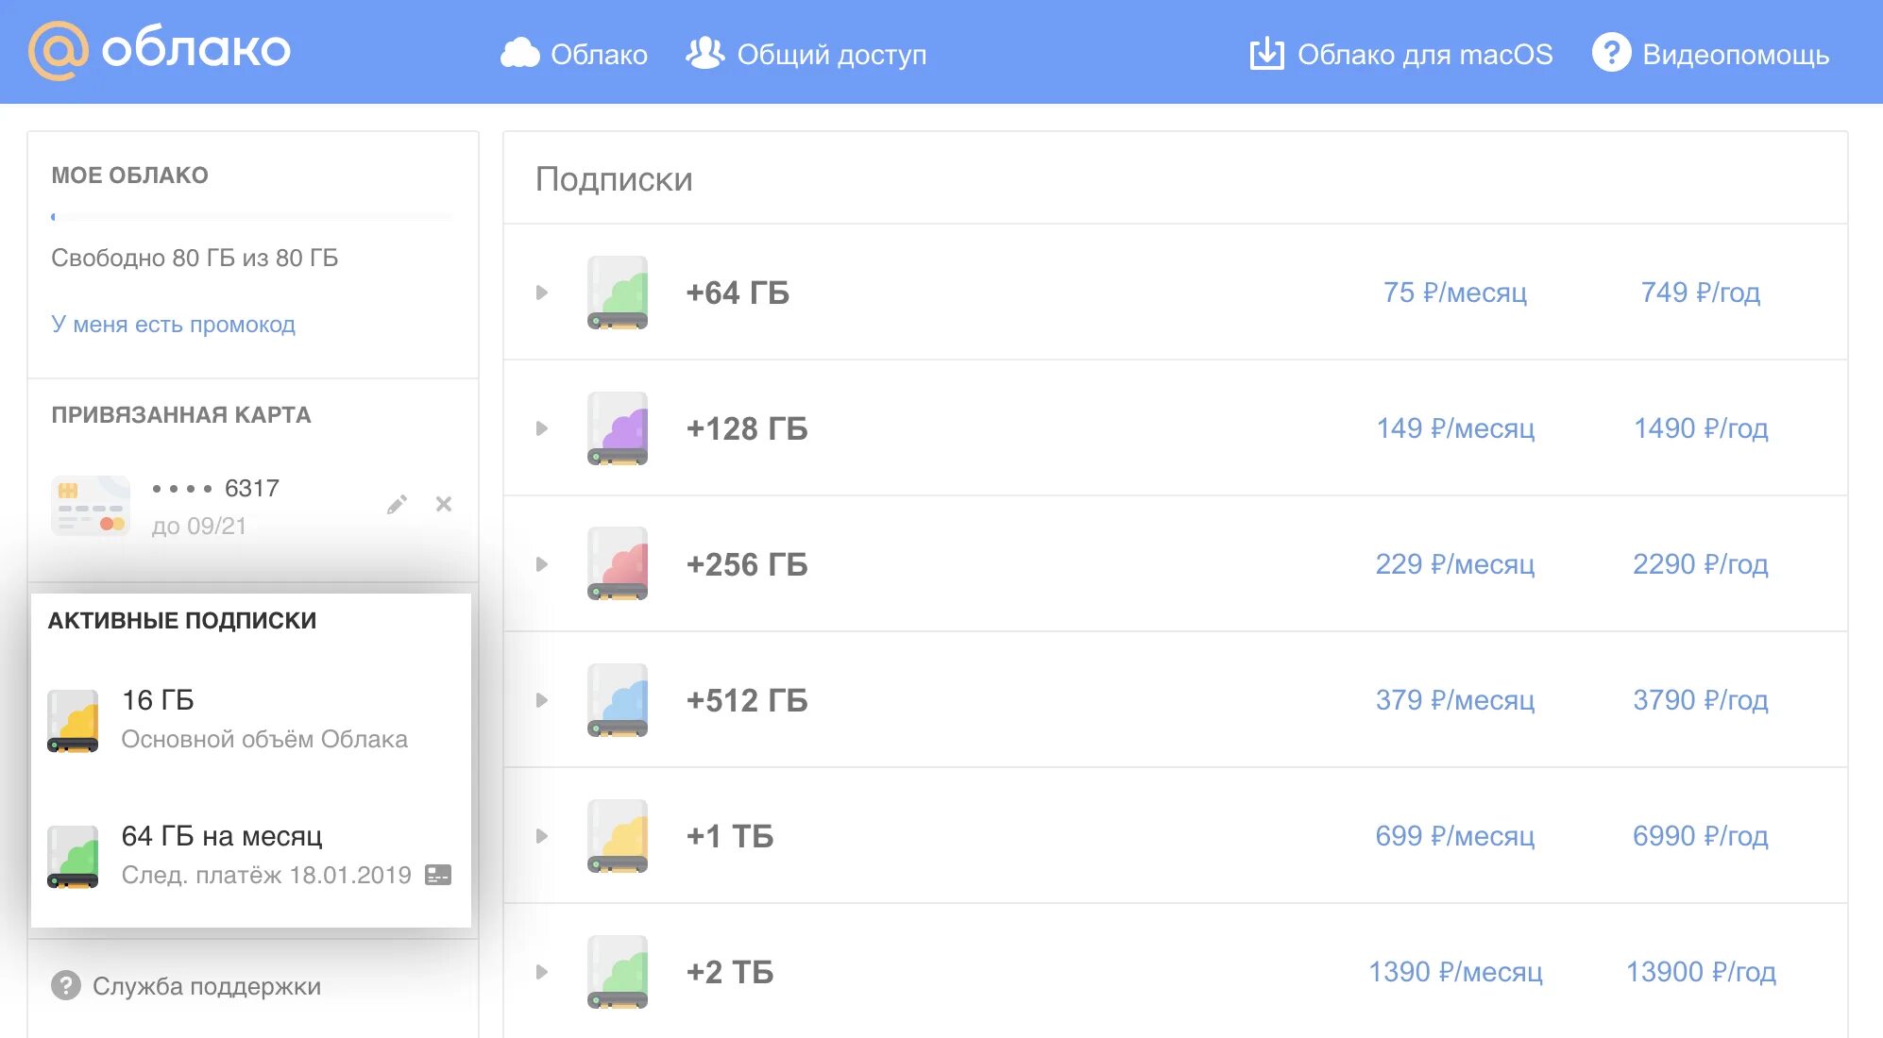This screenshot has height=1038, width=1883.
Task: Click the support question icon near Служба поддержки
Action: tap(65, 985)
